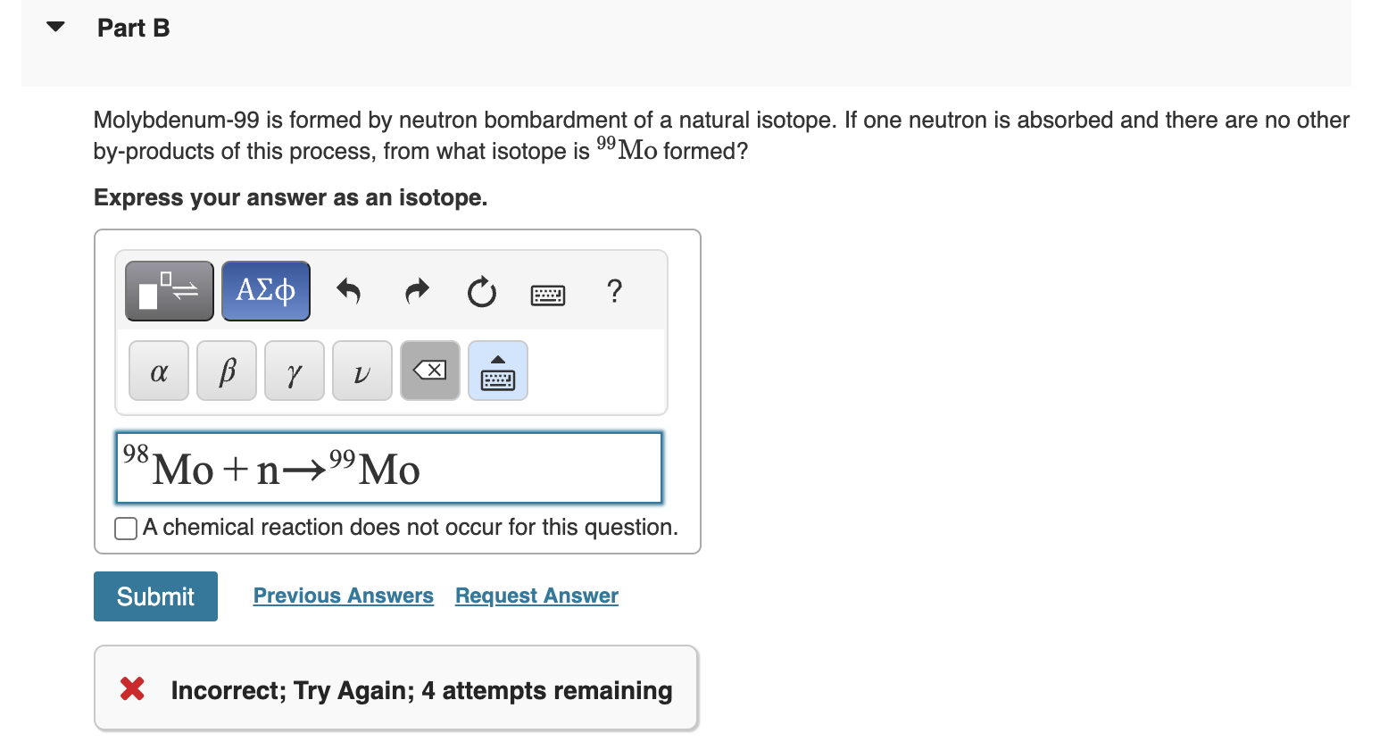Screen dimensions: 1396x750
Task: Open Previous Answers
Action: (343, 596)
